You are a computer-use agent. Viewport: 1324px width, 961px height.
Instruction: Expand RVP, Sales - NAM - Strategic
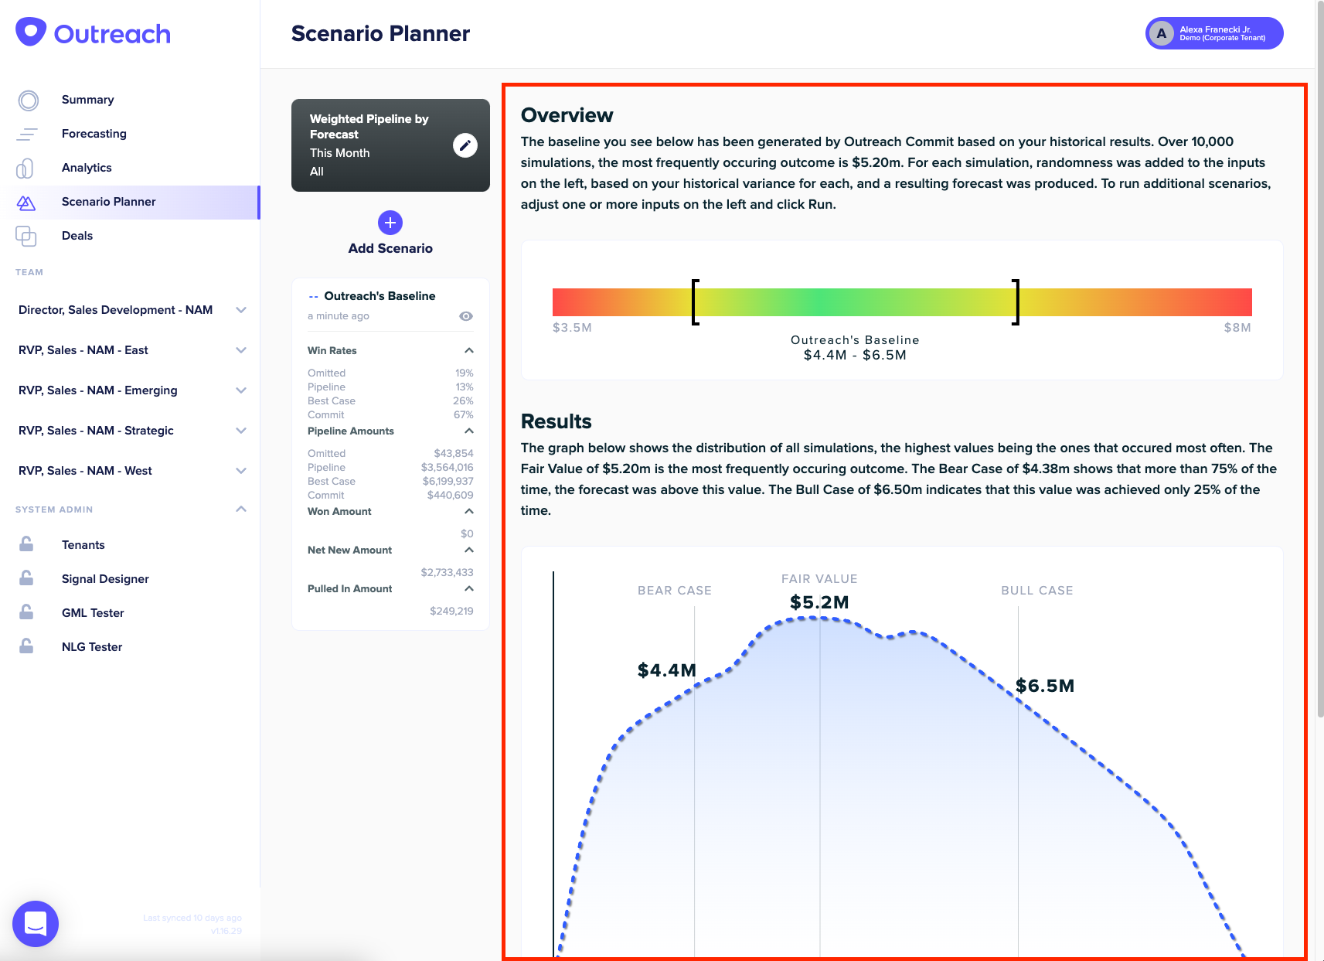point(241,431)
